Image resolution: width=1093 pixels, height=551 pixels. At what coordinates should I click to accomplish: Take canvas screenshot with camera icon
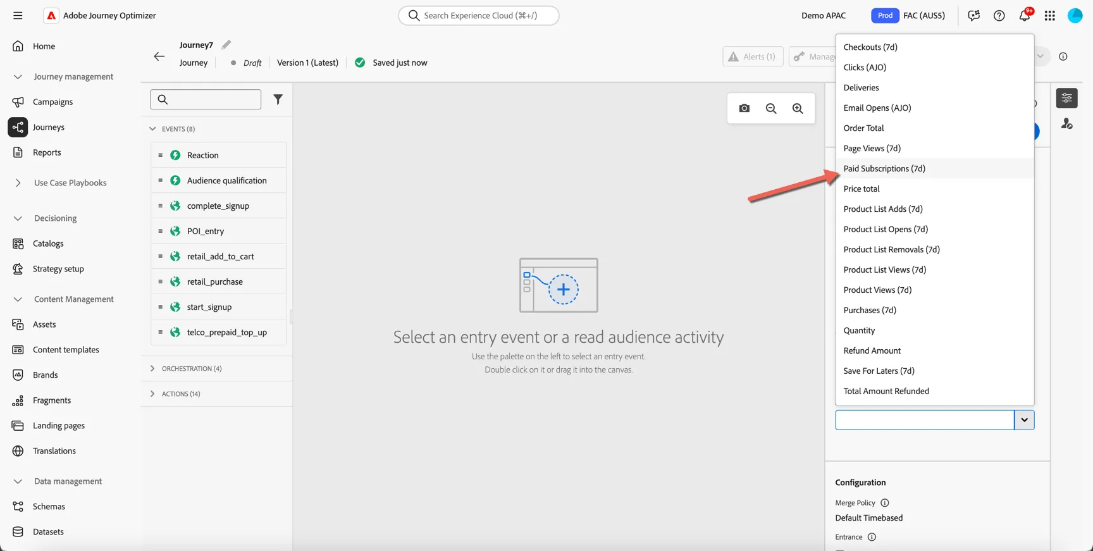click(744, 108)
